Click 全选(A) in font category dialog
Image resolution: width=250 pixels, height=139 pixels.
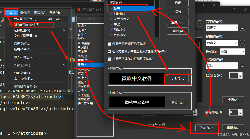(178, 31)
